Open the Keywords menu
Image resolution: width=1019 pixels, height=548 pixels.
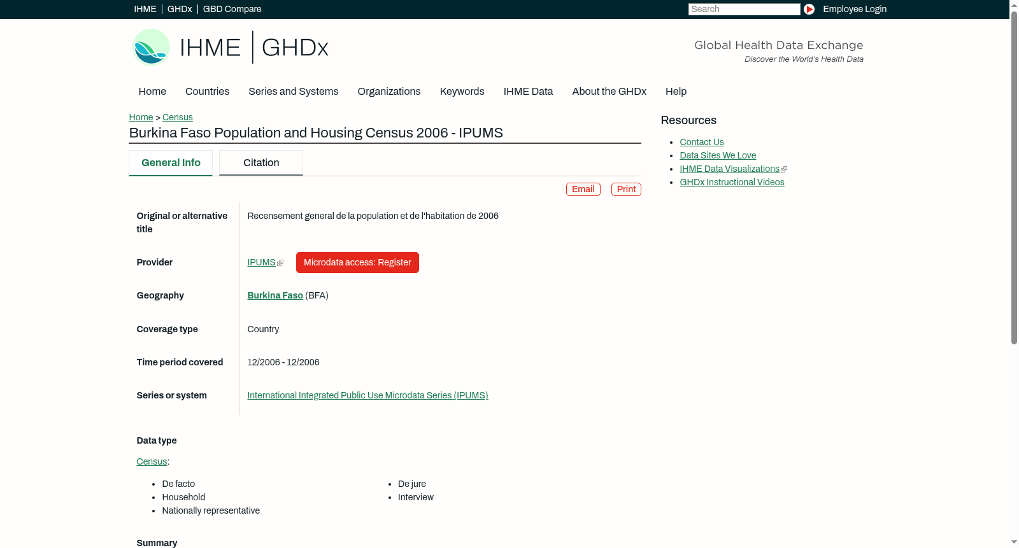(x=462, y=92)
